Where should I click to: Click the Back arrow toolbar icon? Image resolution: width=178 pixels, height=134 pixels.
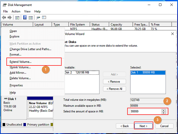click(4, 18)
